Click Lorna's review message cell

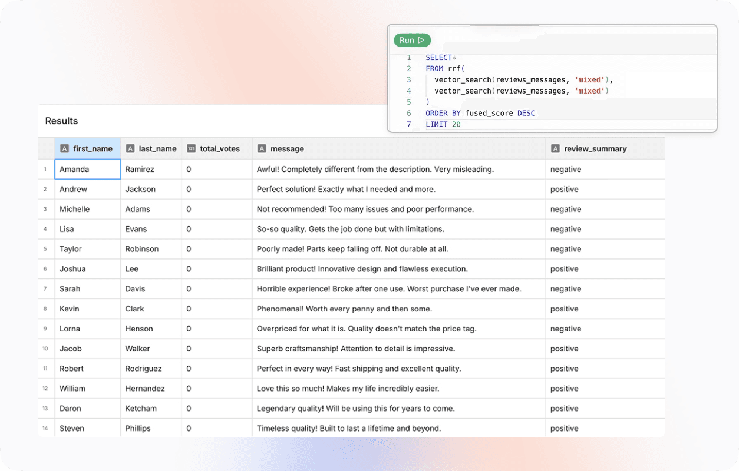367,329
